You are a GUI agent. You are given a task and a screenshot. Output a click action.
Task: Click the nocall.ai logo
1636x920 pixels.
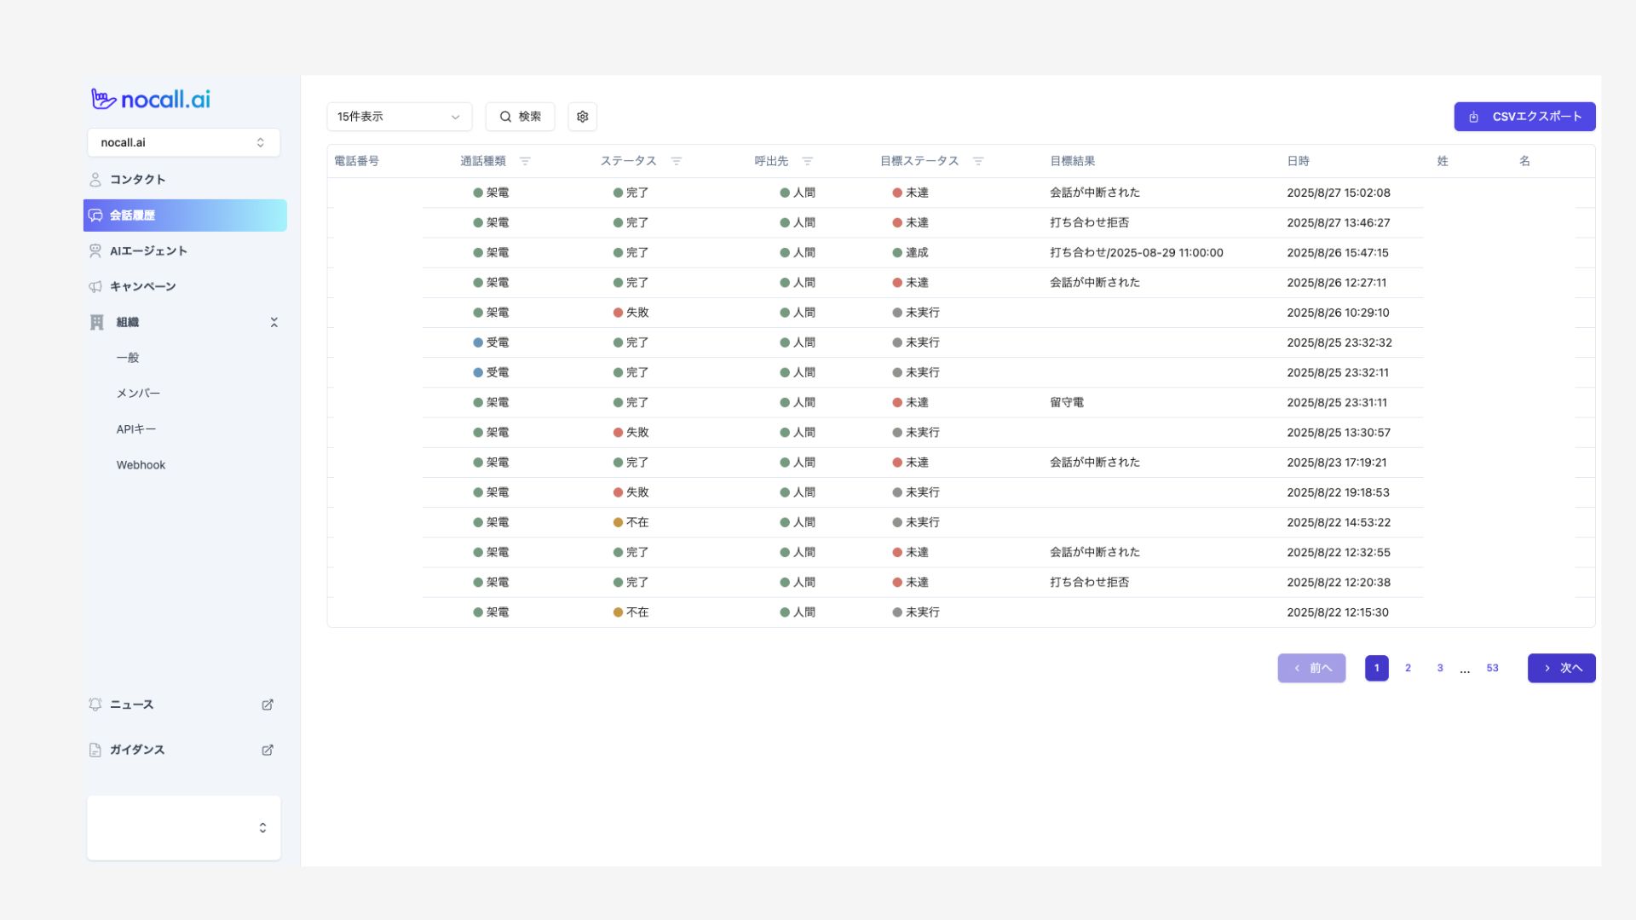coord(151,100)
